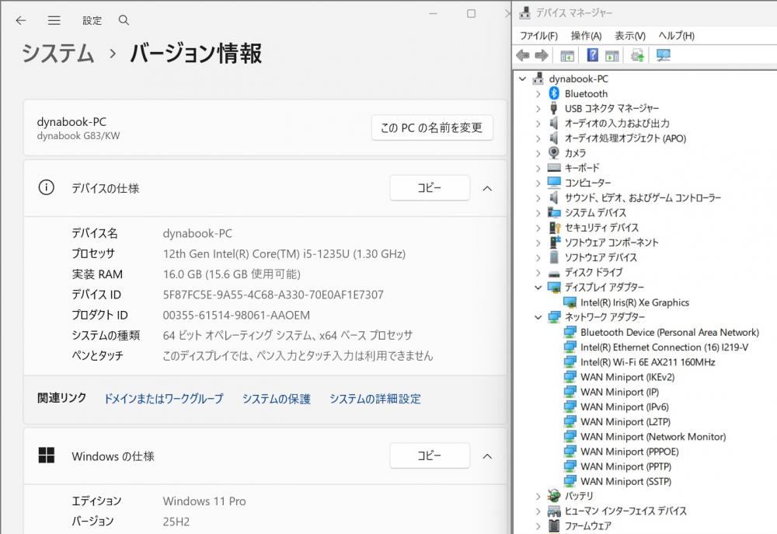
Task: Click the computer category monitor icon
Action: (554, 183)
